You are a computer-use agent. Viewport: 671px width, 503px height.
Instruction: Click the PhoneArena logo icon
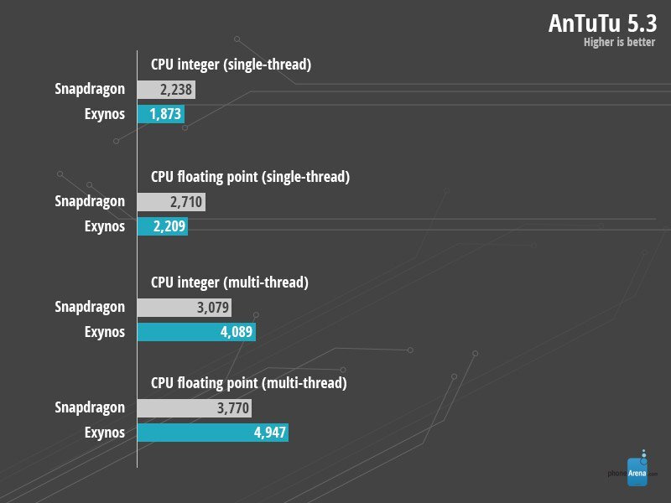(642, 471)
